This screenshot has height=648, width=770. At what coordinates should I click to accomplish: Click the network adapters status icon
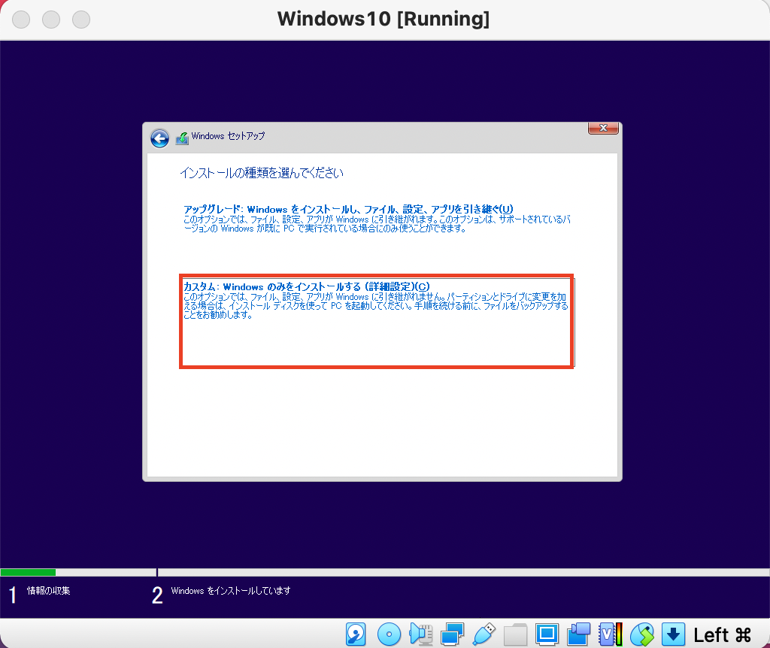click(453, 634)
